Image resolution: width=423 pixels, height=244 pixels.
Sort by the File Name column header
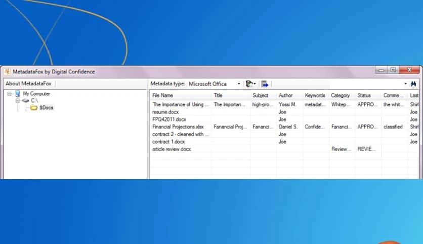click(180, 95)
